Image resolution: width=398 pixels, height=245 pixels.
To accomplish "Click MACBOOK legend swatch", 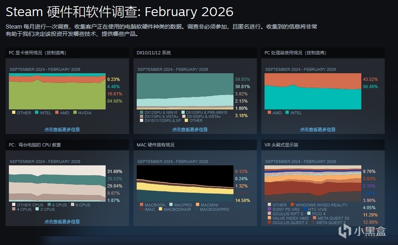I will (142, 204).
